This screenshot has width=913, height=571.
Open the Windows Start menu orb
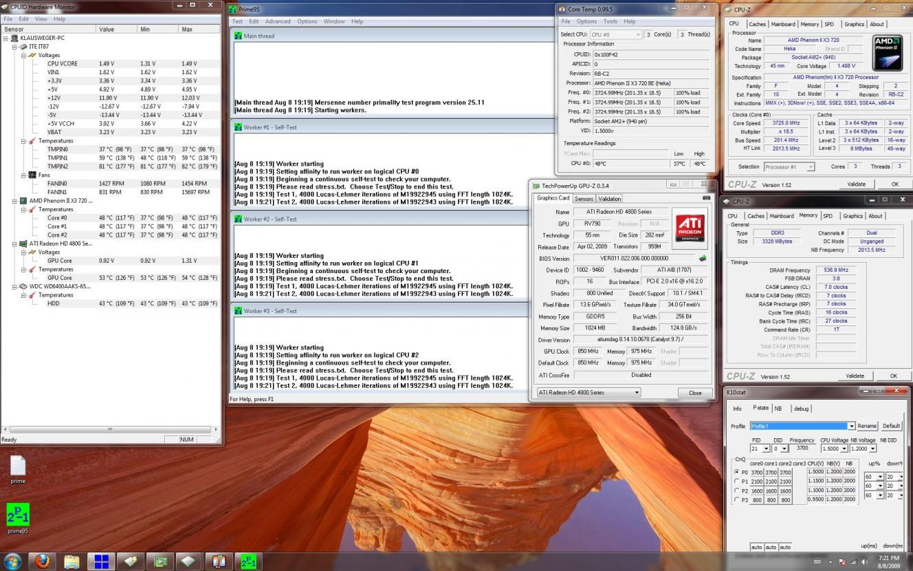point(12,561)
